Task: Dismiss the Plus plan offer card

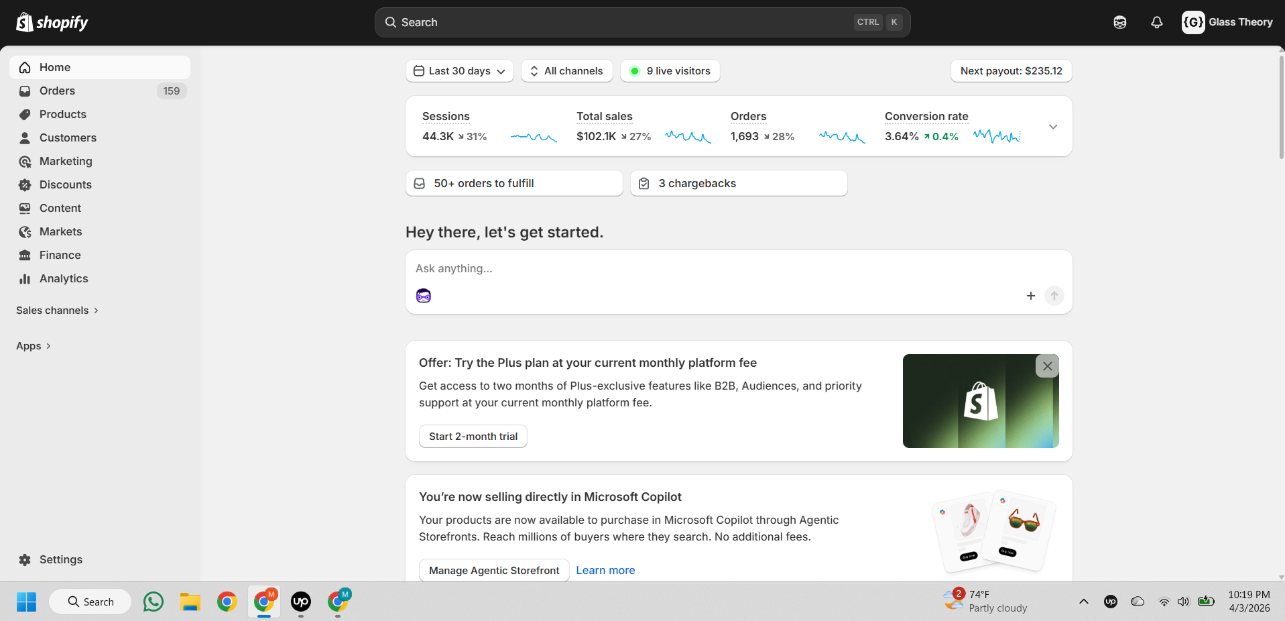Action: point(1048,366)
